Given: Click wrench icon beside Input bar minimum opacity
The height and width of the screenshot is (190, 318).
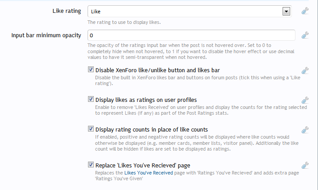Looking at the screenshot, I should [305, 35].
